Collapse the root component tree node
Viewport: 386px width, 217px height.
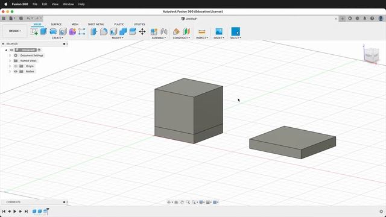coord(6,50)
